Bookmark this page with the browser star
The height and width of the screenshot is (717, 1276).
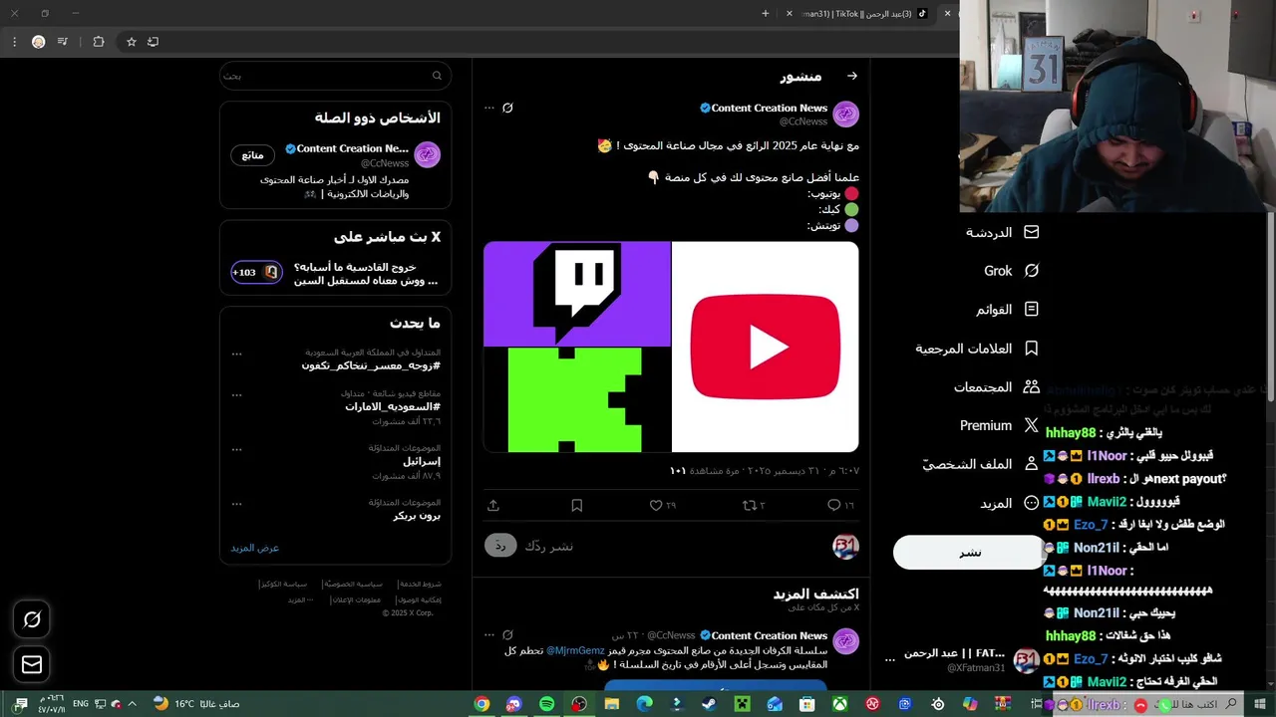pos(131,42)
